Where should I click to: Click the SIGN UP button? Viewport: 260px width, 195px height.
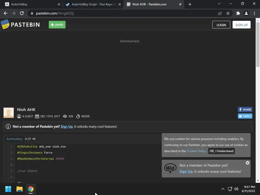click(241, 25)
